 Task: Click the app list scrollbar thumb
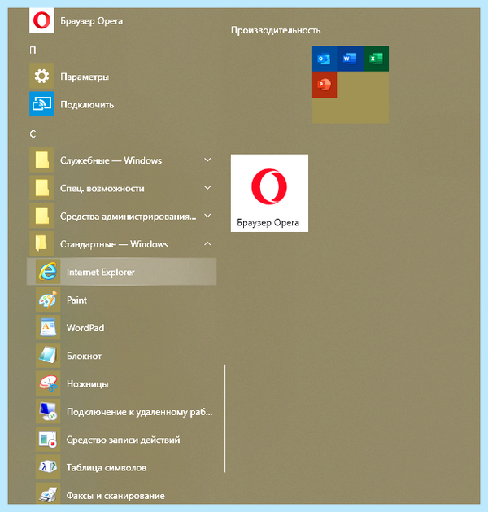[224, 418]
